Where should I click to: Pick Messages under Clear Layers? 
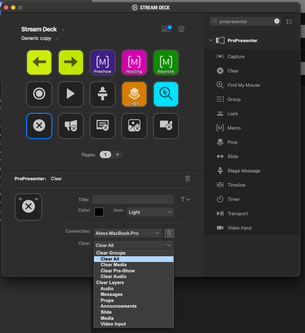(x=134, y=294)
